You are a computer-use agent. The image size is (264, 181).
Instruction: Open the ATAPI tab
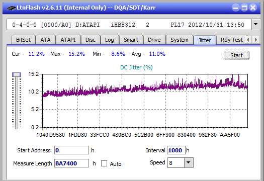(68, 40)
